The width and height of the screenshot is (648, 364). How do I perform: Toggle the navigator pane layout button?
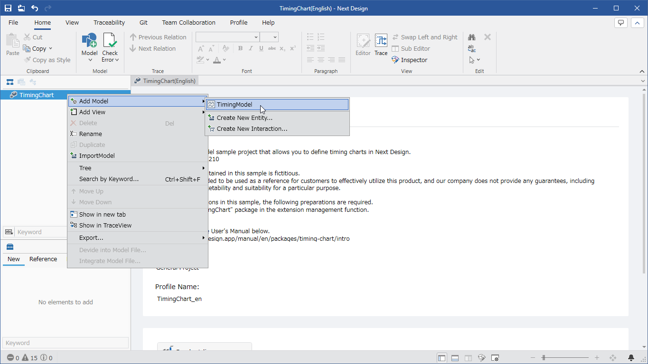coord(442,358)
